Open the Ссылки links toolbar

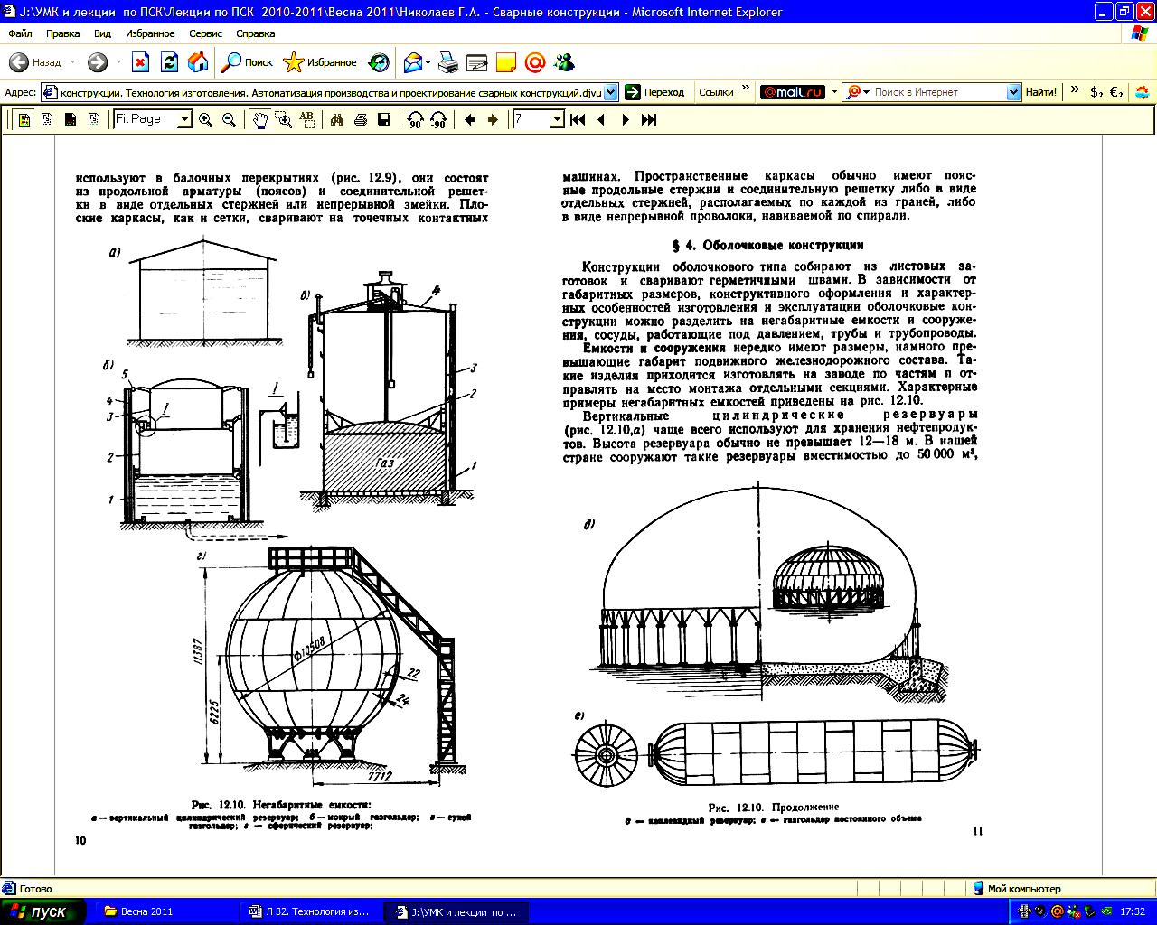pos(716,92)
